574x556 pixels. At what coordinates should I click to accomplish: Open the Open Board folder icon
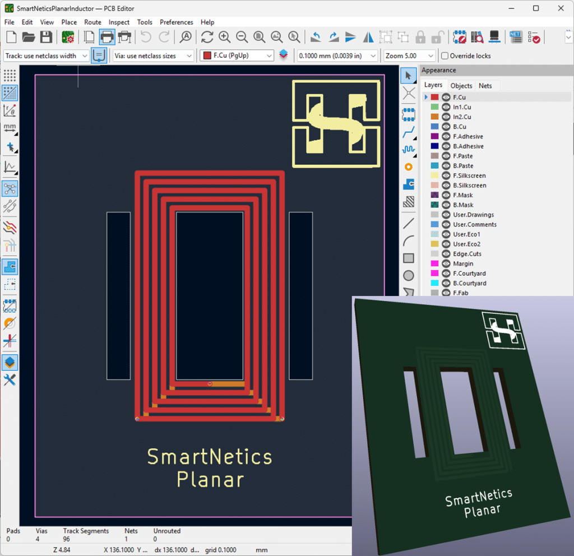(28, 37)
